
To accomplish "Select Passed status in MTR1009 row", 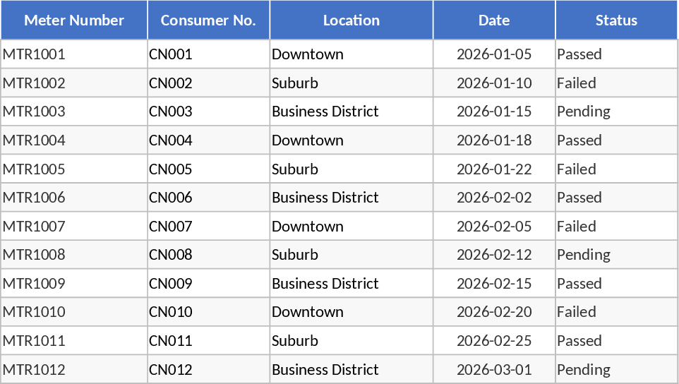I will pyautogui.click(x=579, y=284).
